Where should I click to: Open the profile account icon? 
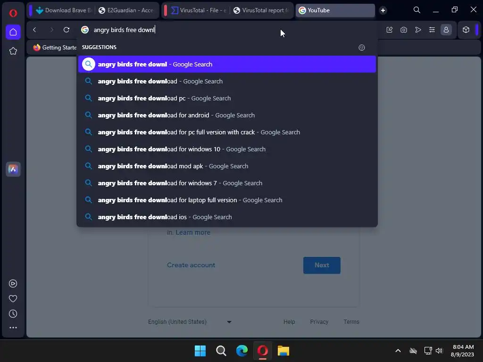[x=446, y=30]
